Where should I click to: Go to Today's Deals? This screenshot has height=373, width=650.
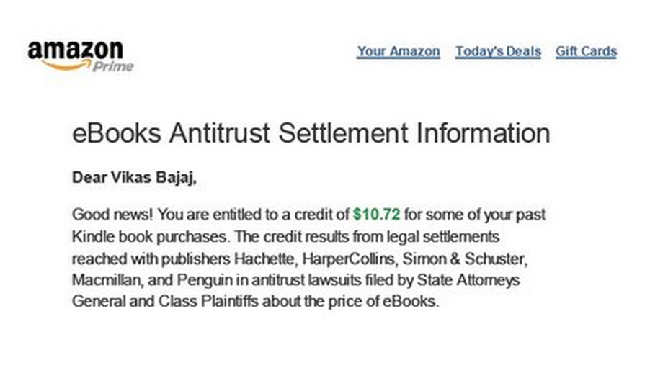[497, 51]
